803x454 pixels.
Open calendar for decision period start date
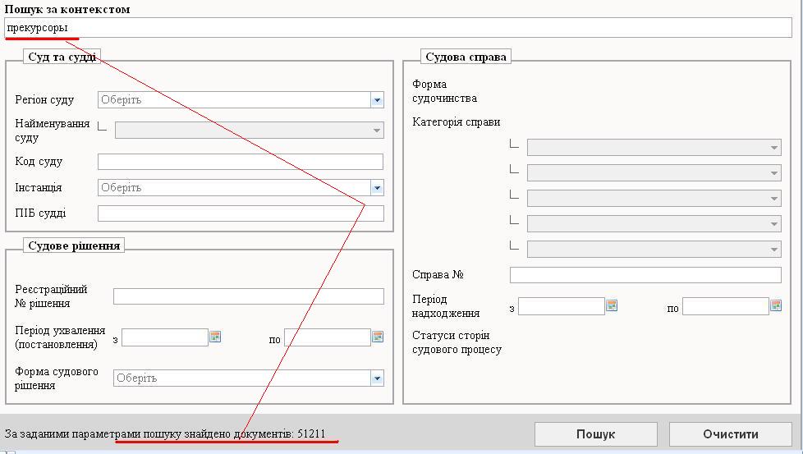pyautogui.click(x=215, y=337)
